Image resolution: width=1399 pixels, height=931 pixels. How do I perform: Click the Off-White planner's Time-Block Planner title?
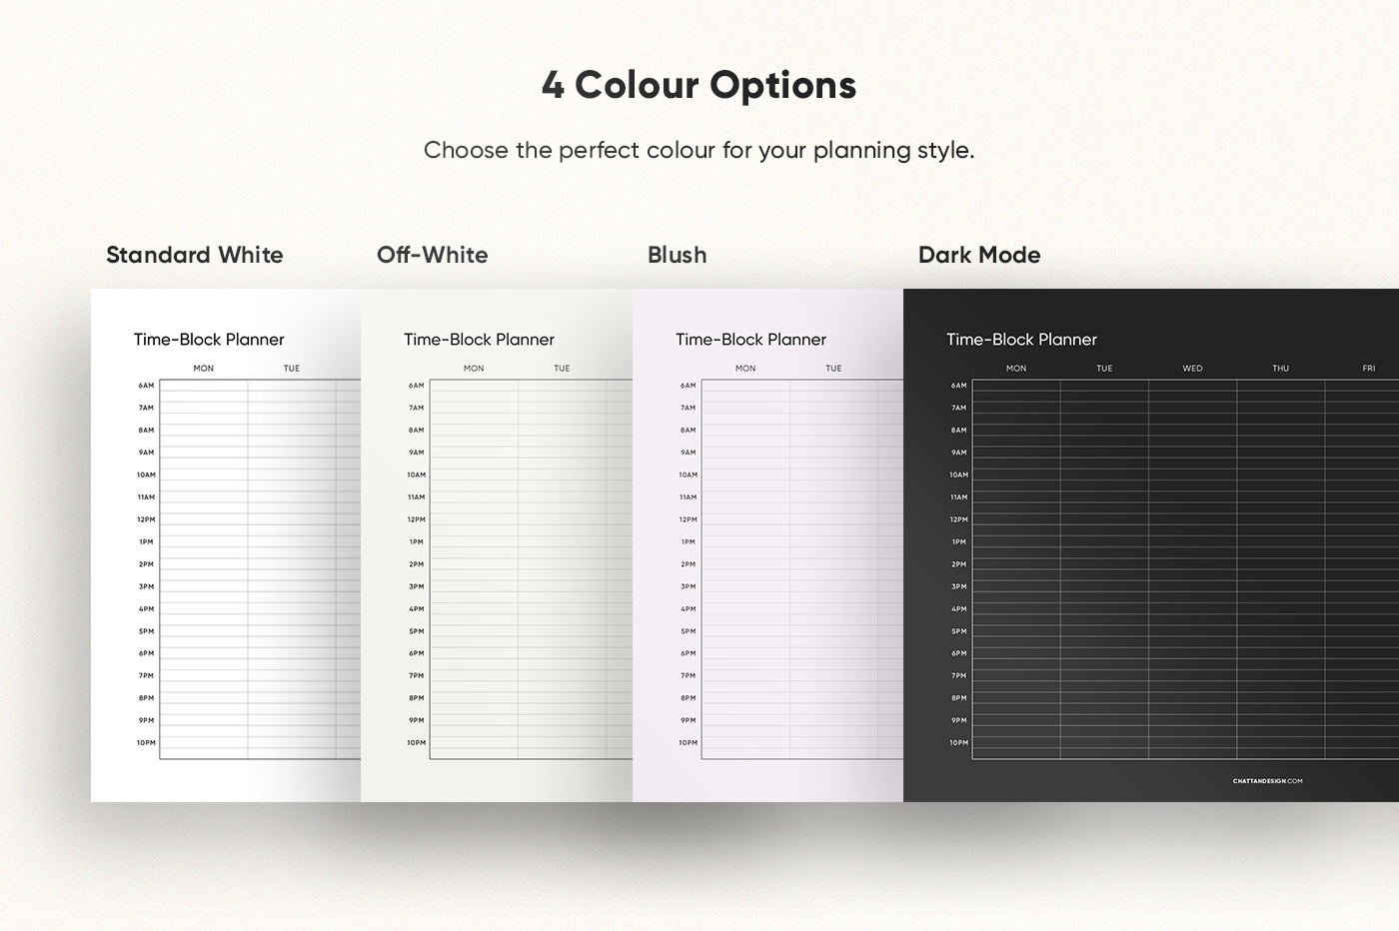tap(479, 340)
